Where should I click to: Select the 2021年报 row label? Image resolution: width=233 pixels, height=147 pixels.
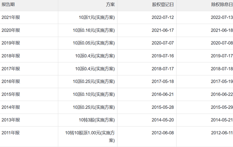pos(11,17)
